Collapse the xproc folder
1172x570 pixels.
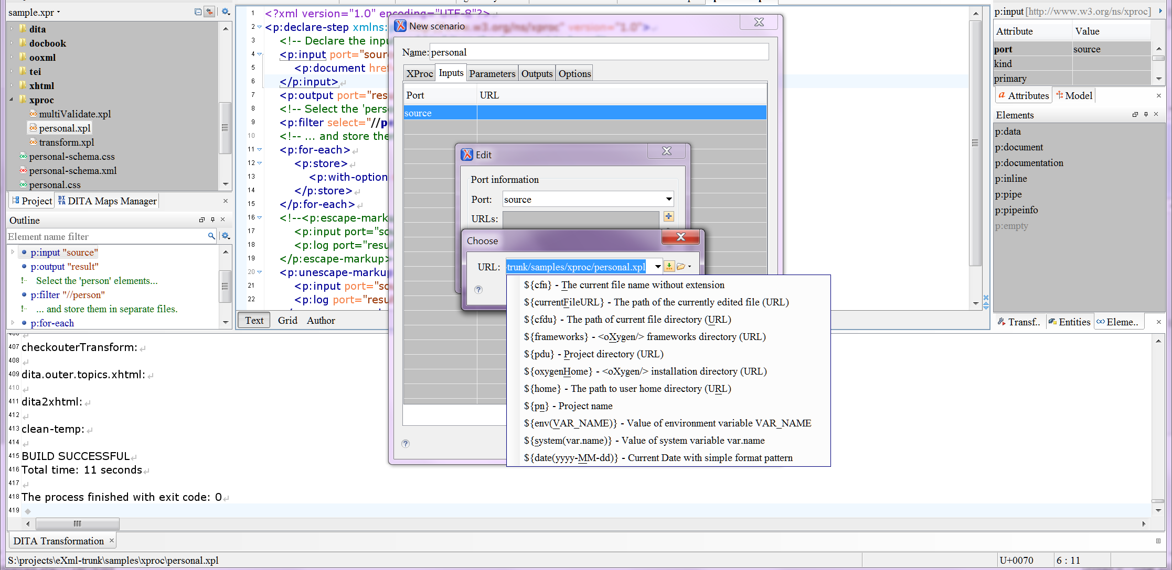12,100
